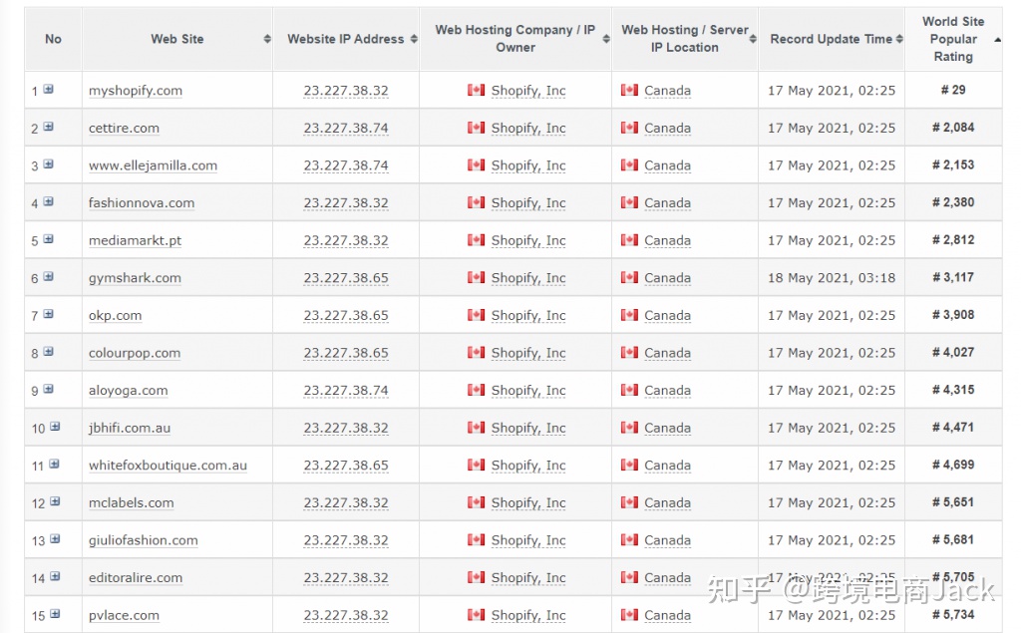This screenshot has width=1021, height=633.
Task: Open the giuliofashion.com link
Action: (144, 540)
